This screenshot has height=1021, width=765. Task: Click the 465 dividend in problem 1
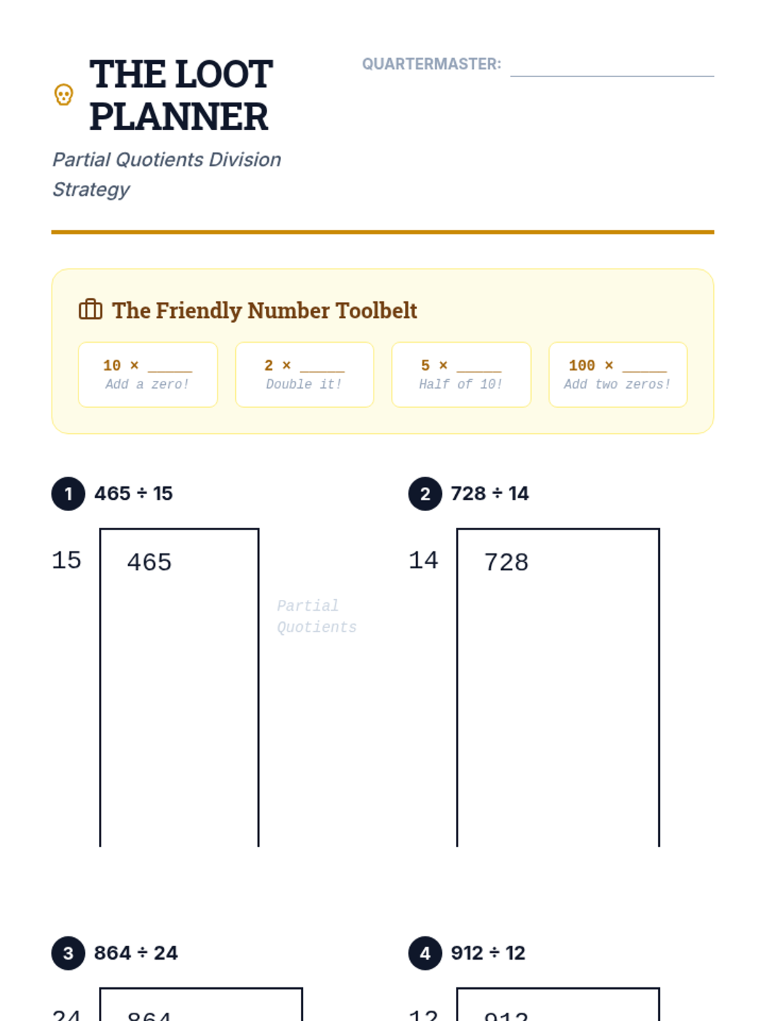click(149, 562)
